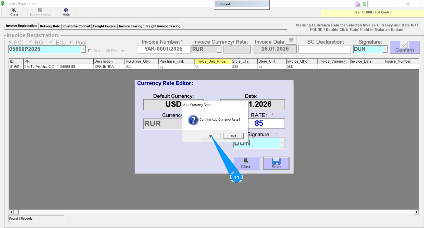Switch to the Invoice Tracing tab
The height and width of the screenshot is (228, 424).
point(131,26)
